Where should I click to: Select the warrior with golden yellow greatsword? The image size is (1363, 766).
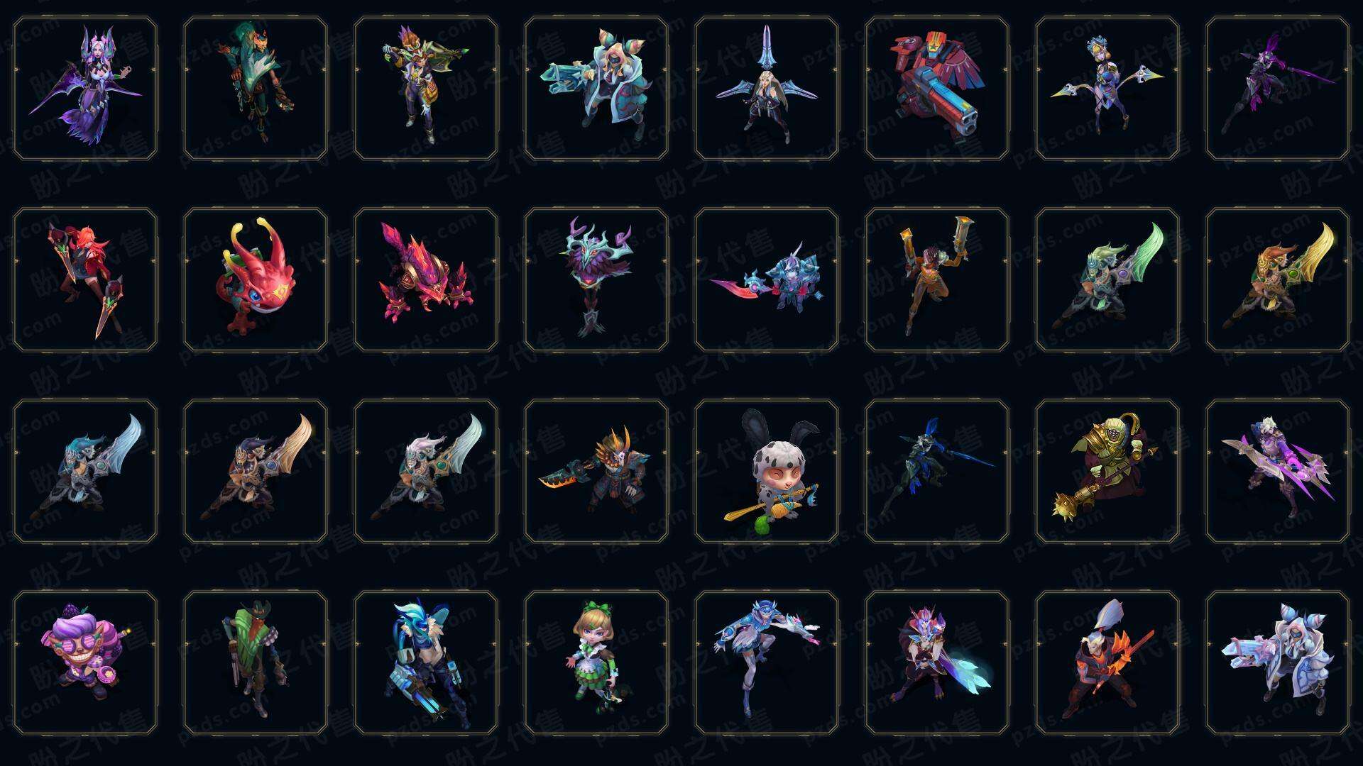(x=1278, y=279)
